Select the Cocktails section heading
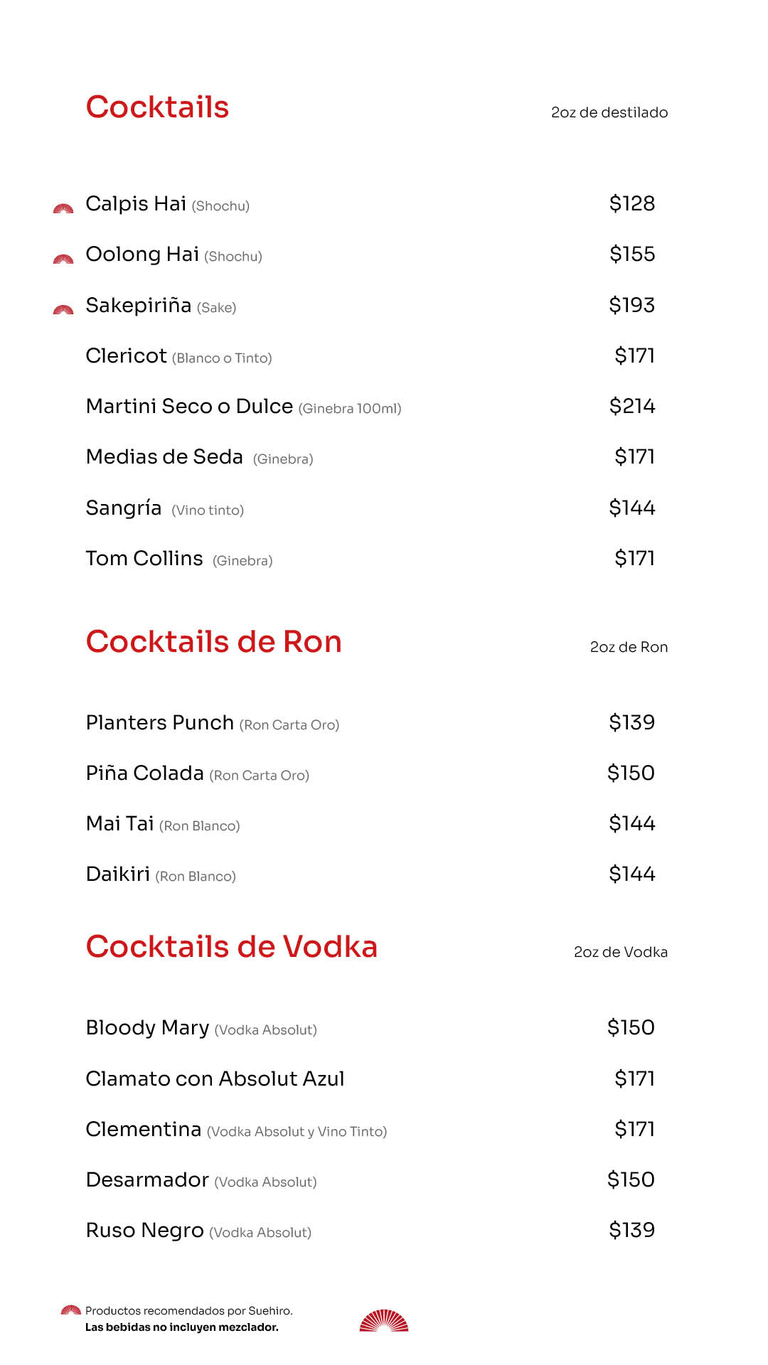768x1365 pixels. coord(157,107)
